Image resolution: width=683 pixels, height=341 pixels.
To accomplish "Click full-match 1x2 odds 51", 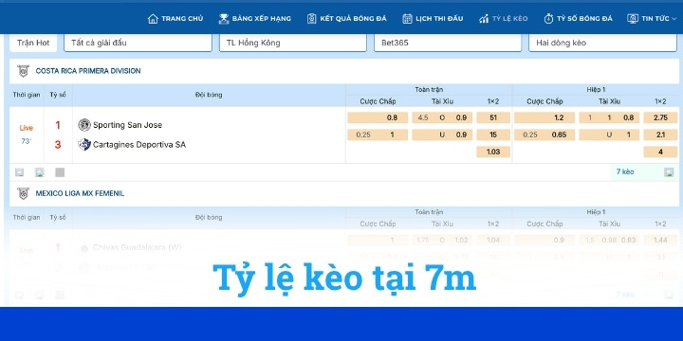I will click(x=493, y=117).
